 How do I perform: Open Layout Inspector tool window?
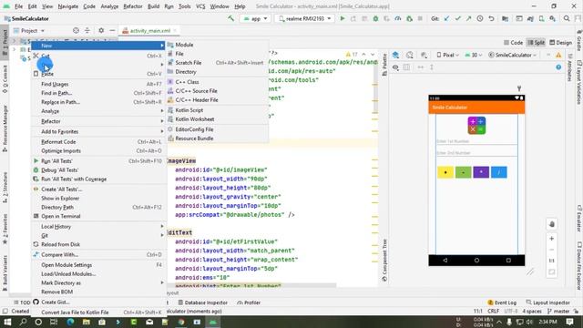(547, 302)
